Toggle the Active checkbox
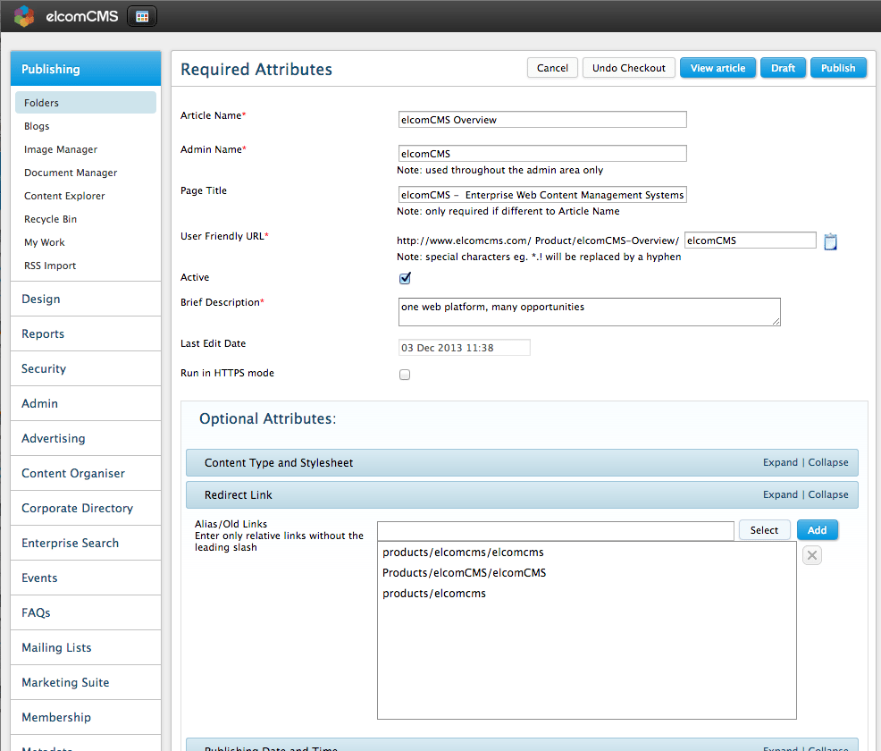The height and width of the screenshot is (751, 881). (405, 278)
